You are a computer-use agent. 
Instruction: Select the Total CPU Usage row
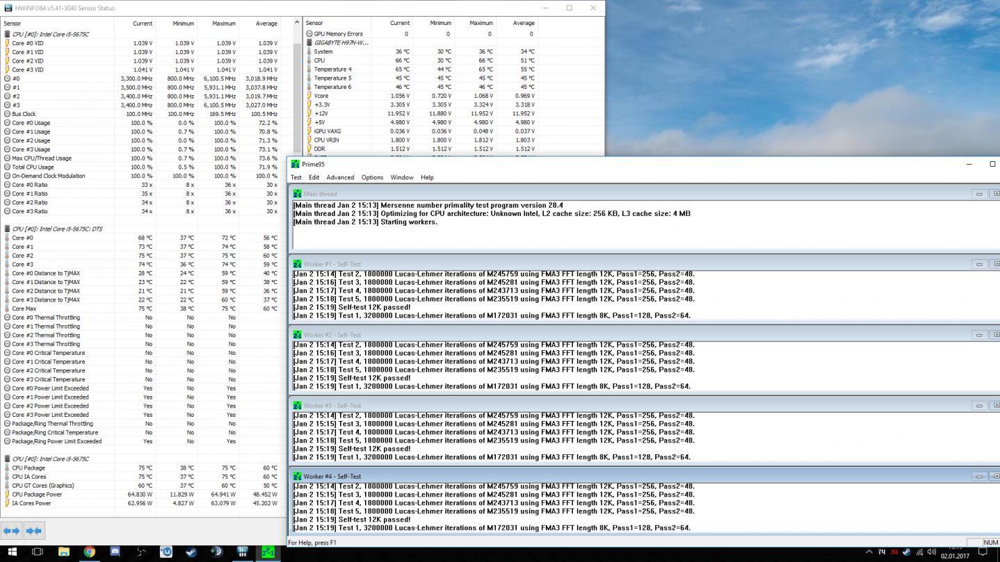(141, 167)
